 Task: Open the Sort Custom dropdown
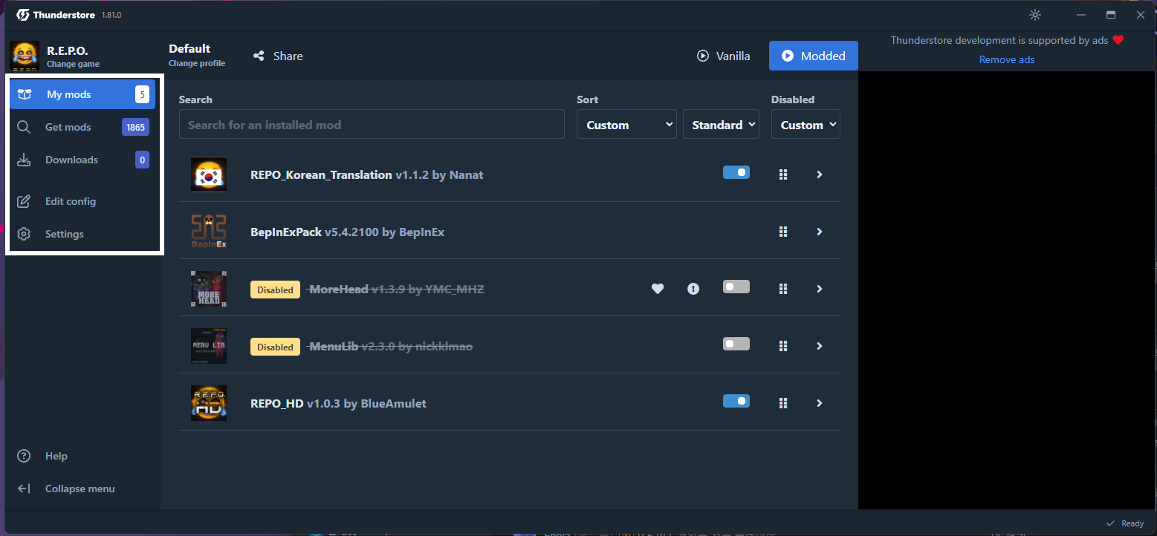coord(626,125)
